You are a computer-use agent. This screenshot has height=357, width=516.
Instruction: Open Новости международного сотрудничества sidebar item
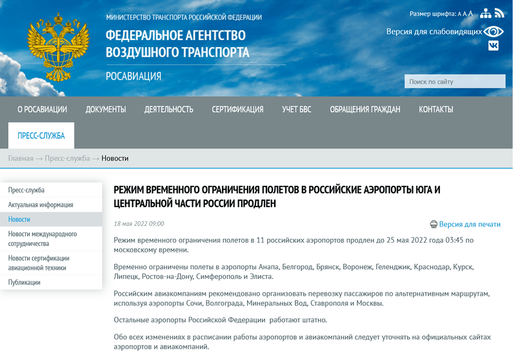(51, 239)
